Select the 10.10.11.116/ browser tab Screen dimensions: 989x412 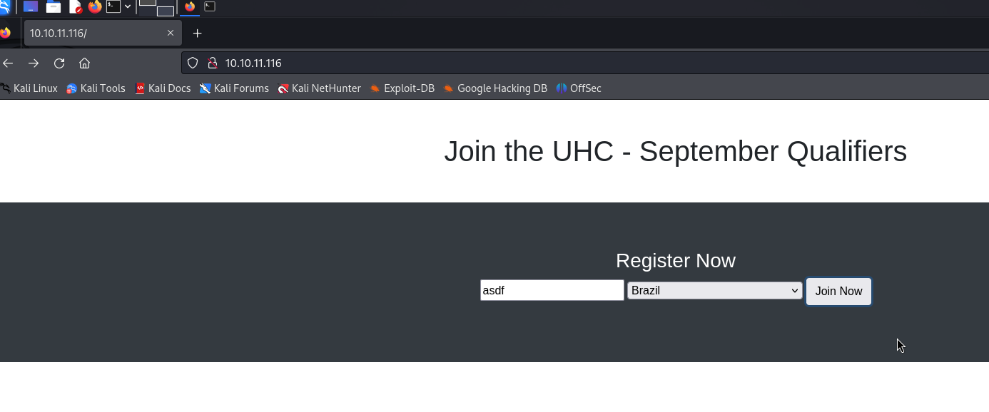pos(93,34)
